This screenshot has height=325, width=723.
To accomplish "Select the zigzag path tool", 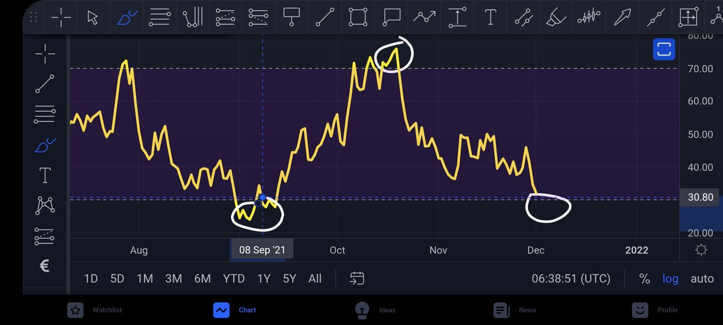I will pyautogui.click(x=425, y=17).
